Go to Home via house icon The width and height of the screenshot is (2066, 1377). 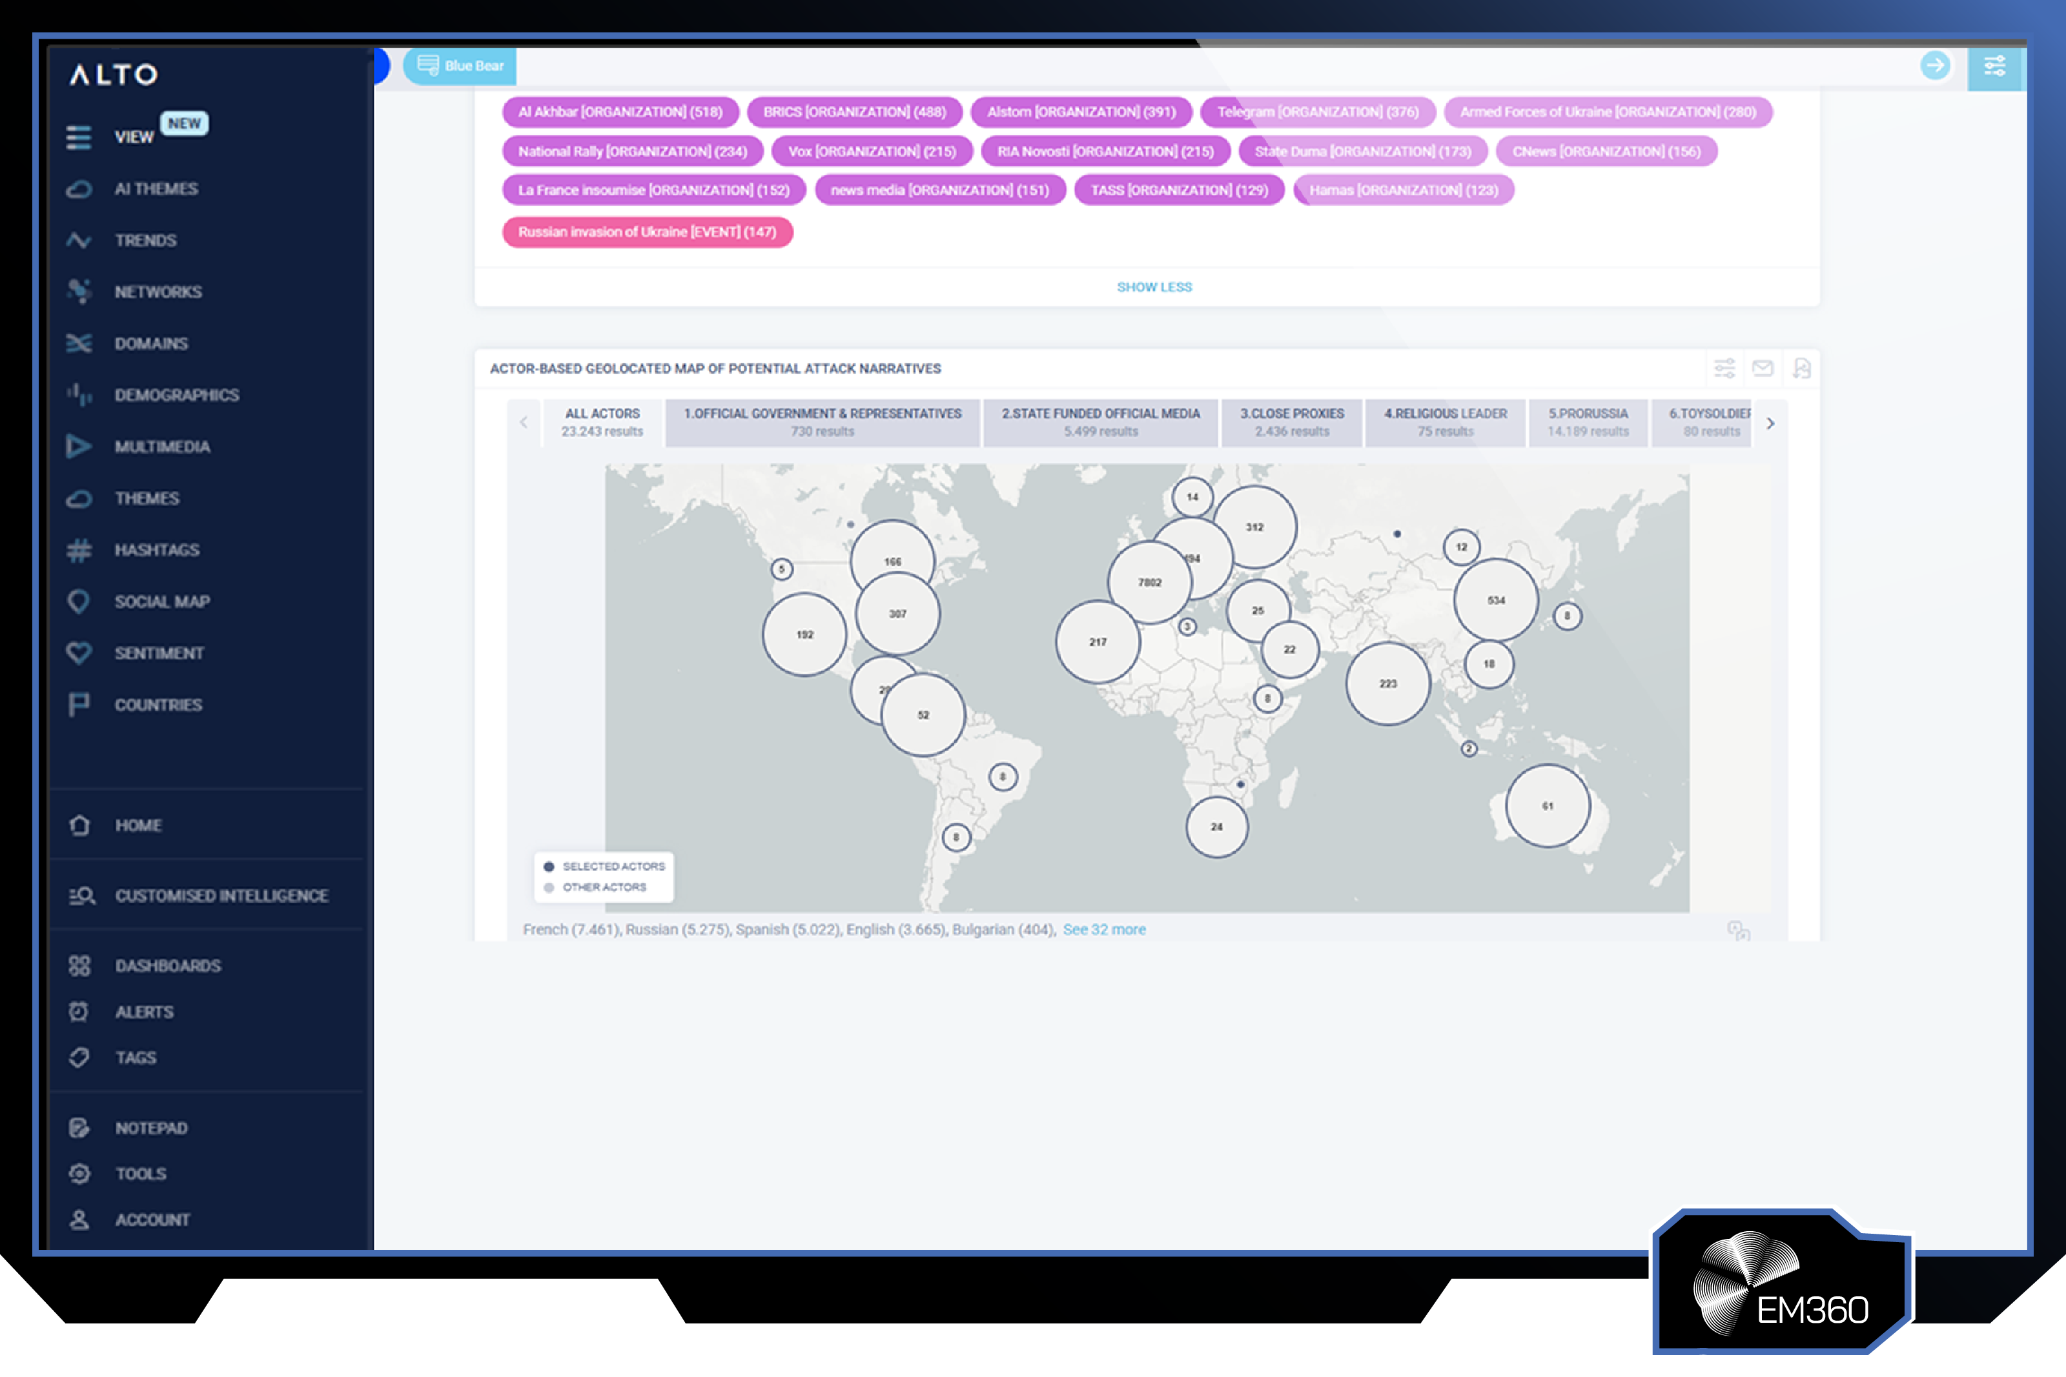79,825
